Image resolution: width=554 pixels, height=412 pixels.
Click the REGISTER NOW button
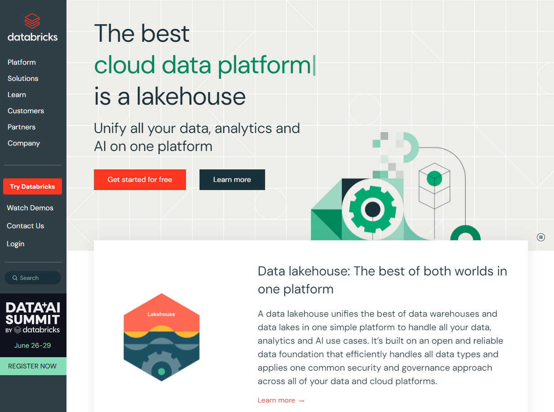[x=33, y=366]
